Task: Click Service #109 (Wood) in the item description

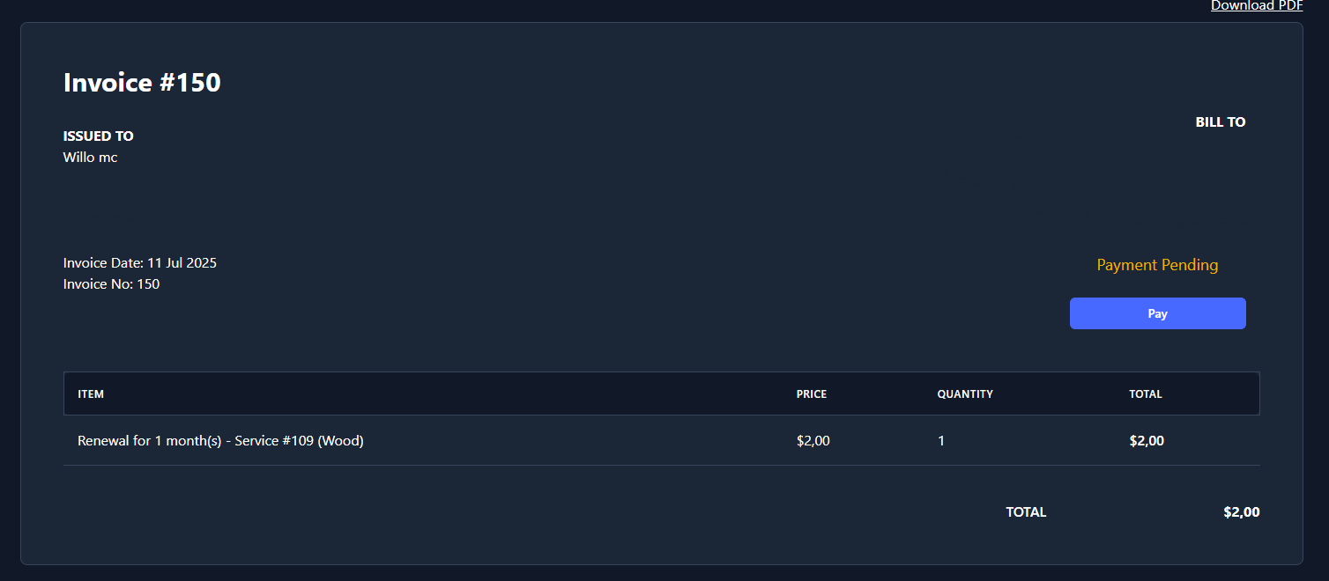Action: pos(299,441)
